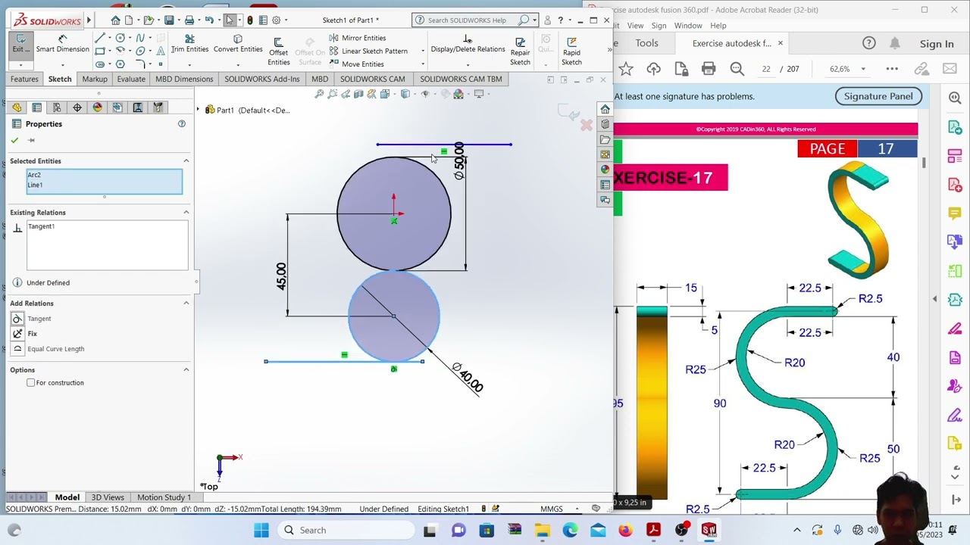The width and height of the screenshot is (970, 545).
Task: Switch to Features tab
Action: [24, 79]
